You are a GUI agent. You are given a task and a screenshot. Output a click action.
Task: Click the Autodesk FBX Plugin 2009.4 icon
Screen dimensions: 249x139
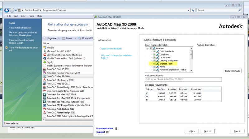45,105
